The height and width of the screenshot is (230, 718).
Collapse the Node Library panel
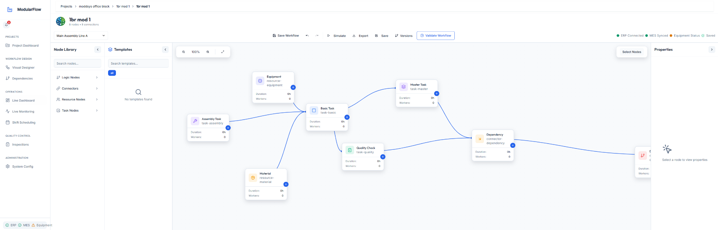tap(98, 50)
